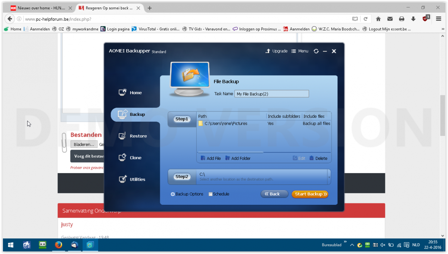Screen dimensions: 448x254
Task: Click the print toolbar icon
Action: point(402,19)
